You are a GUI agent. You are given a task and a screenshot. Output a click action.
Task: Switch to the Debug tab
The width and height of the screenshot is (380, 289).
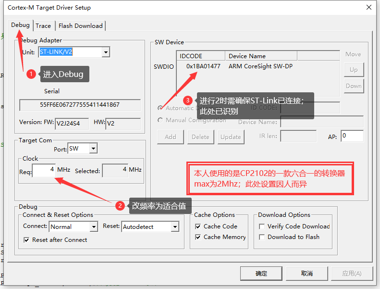coord(20,25)
